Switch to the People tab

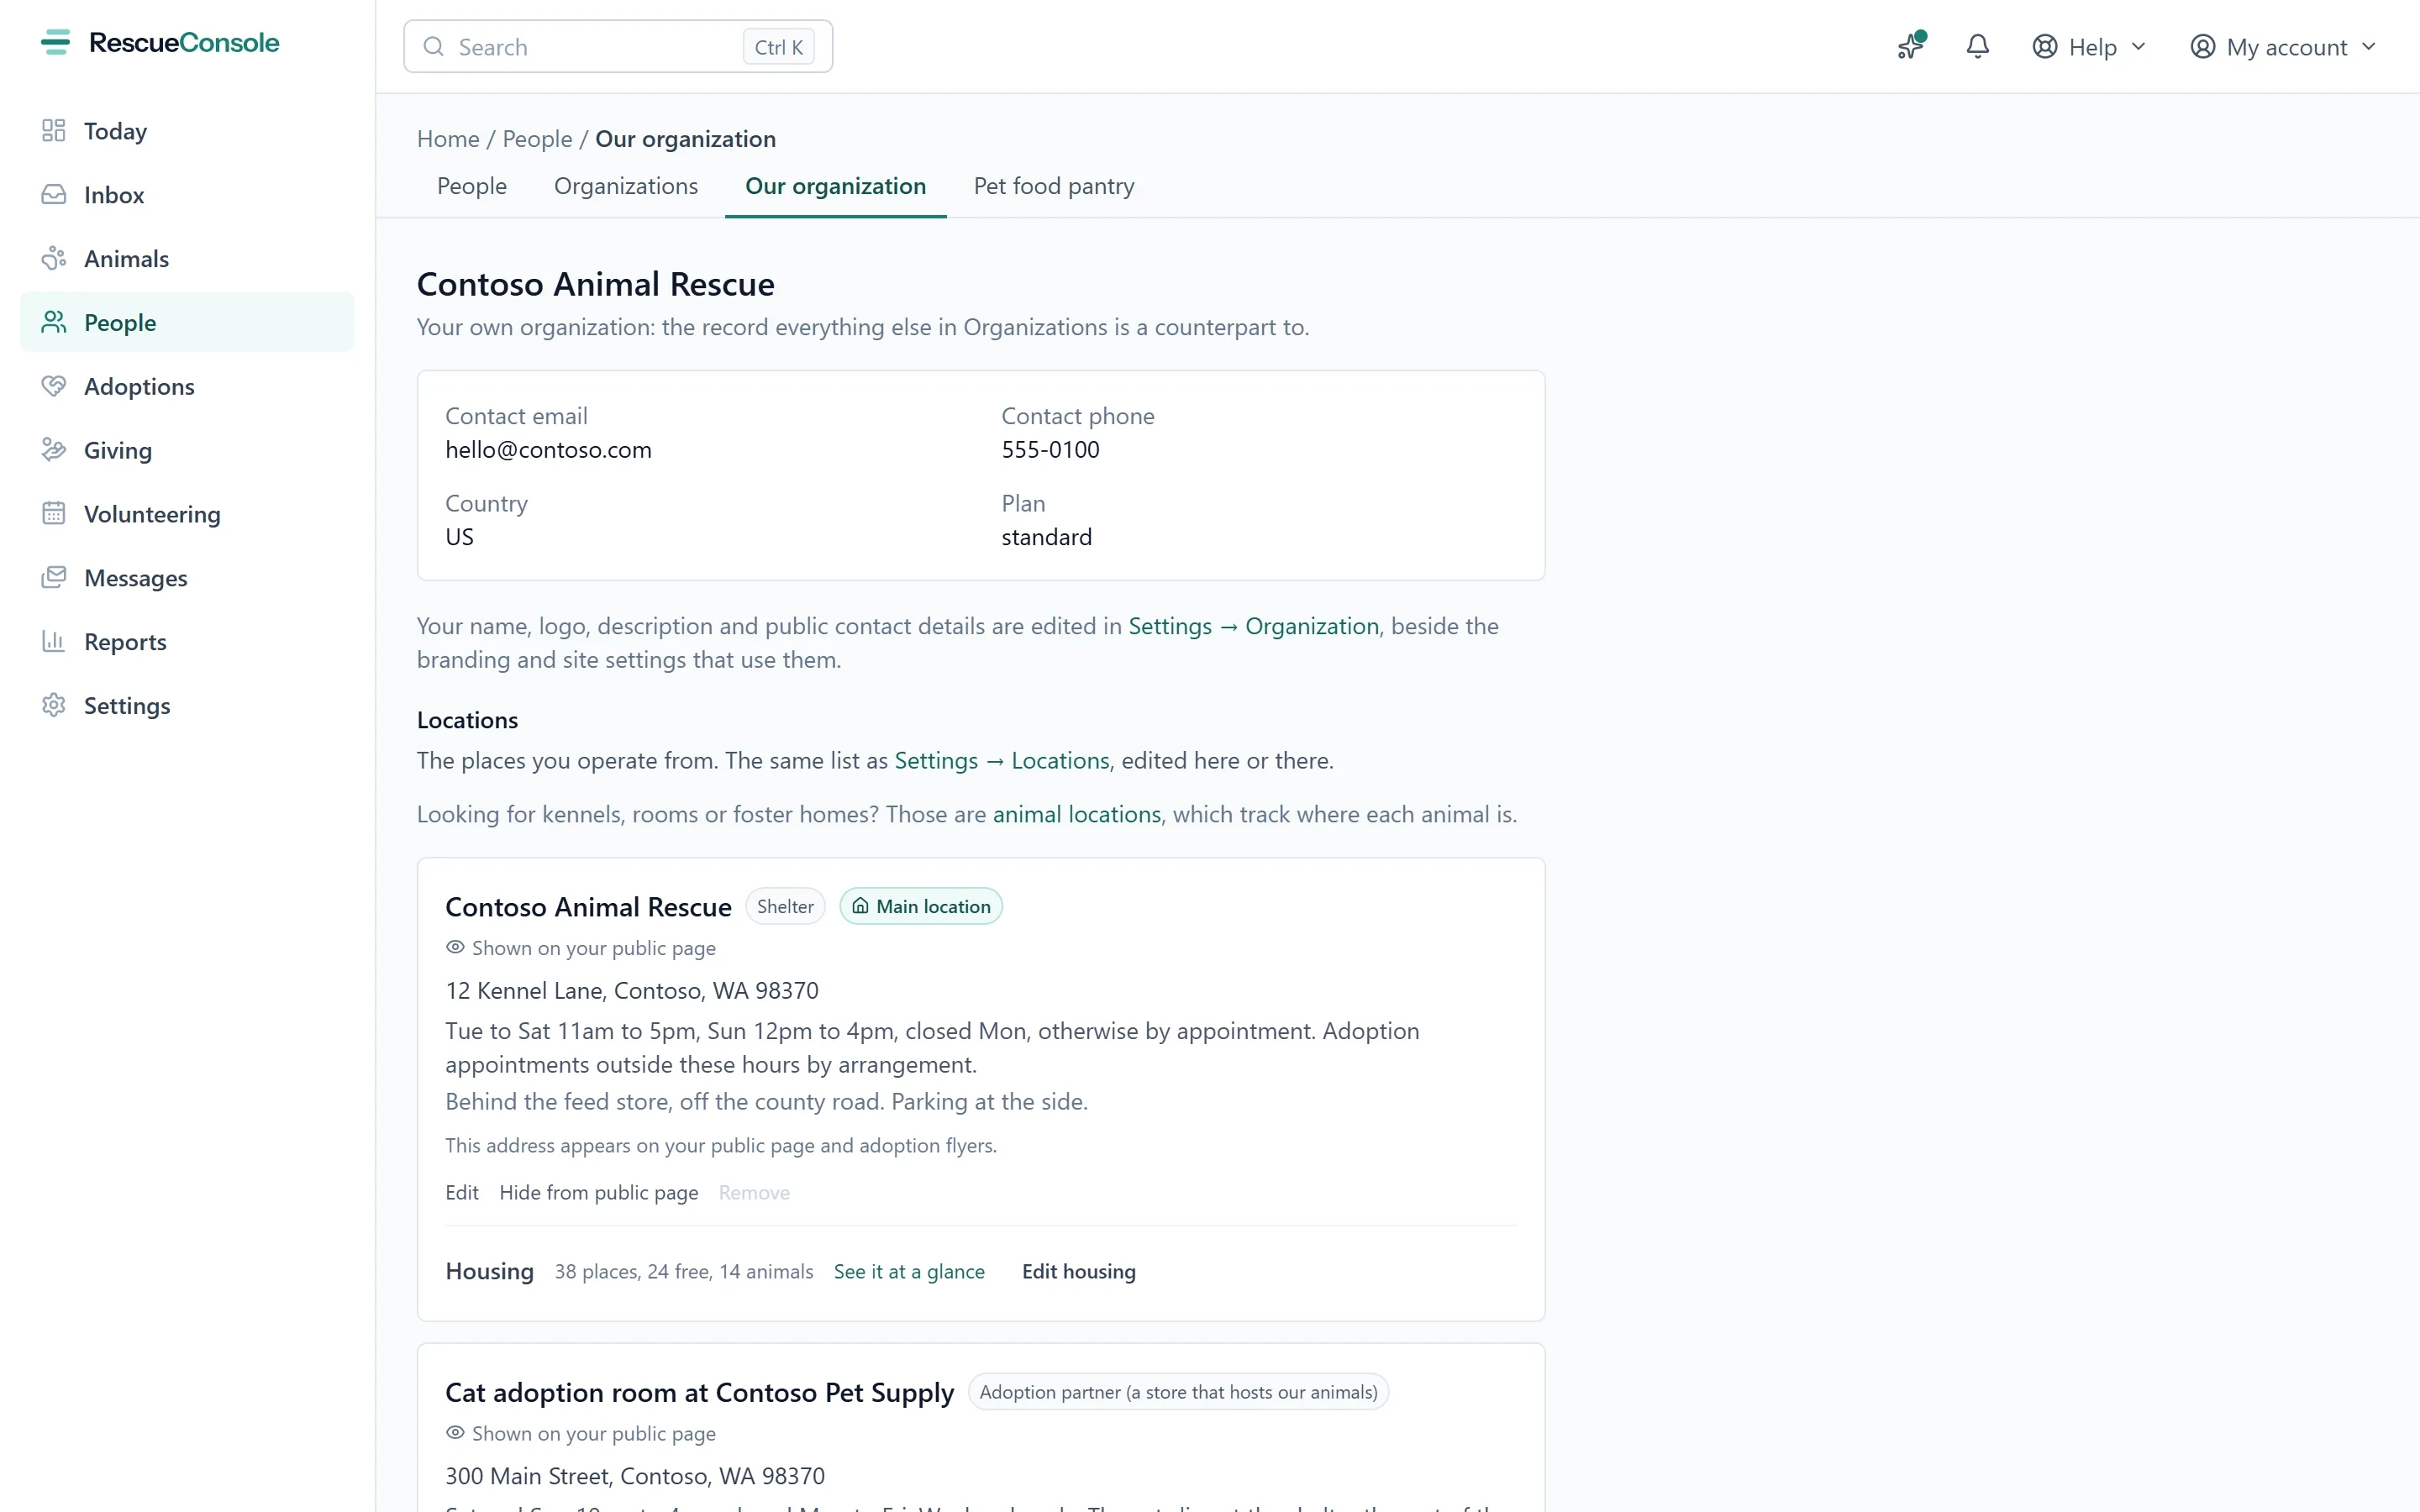(472, 186)
